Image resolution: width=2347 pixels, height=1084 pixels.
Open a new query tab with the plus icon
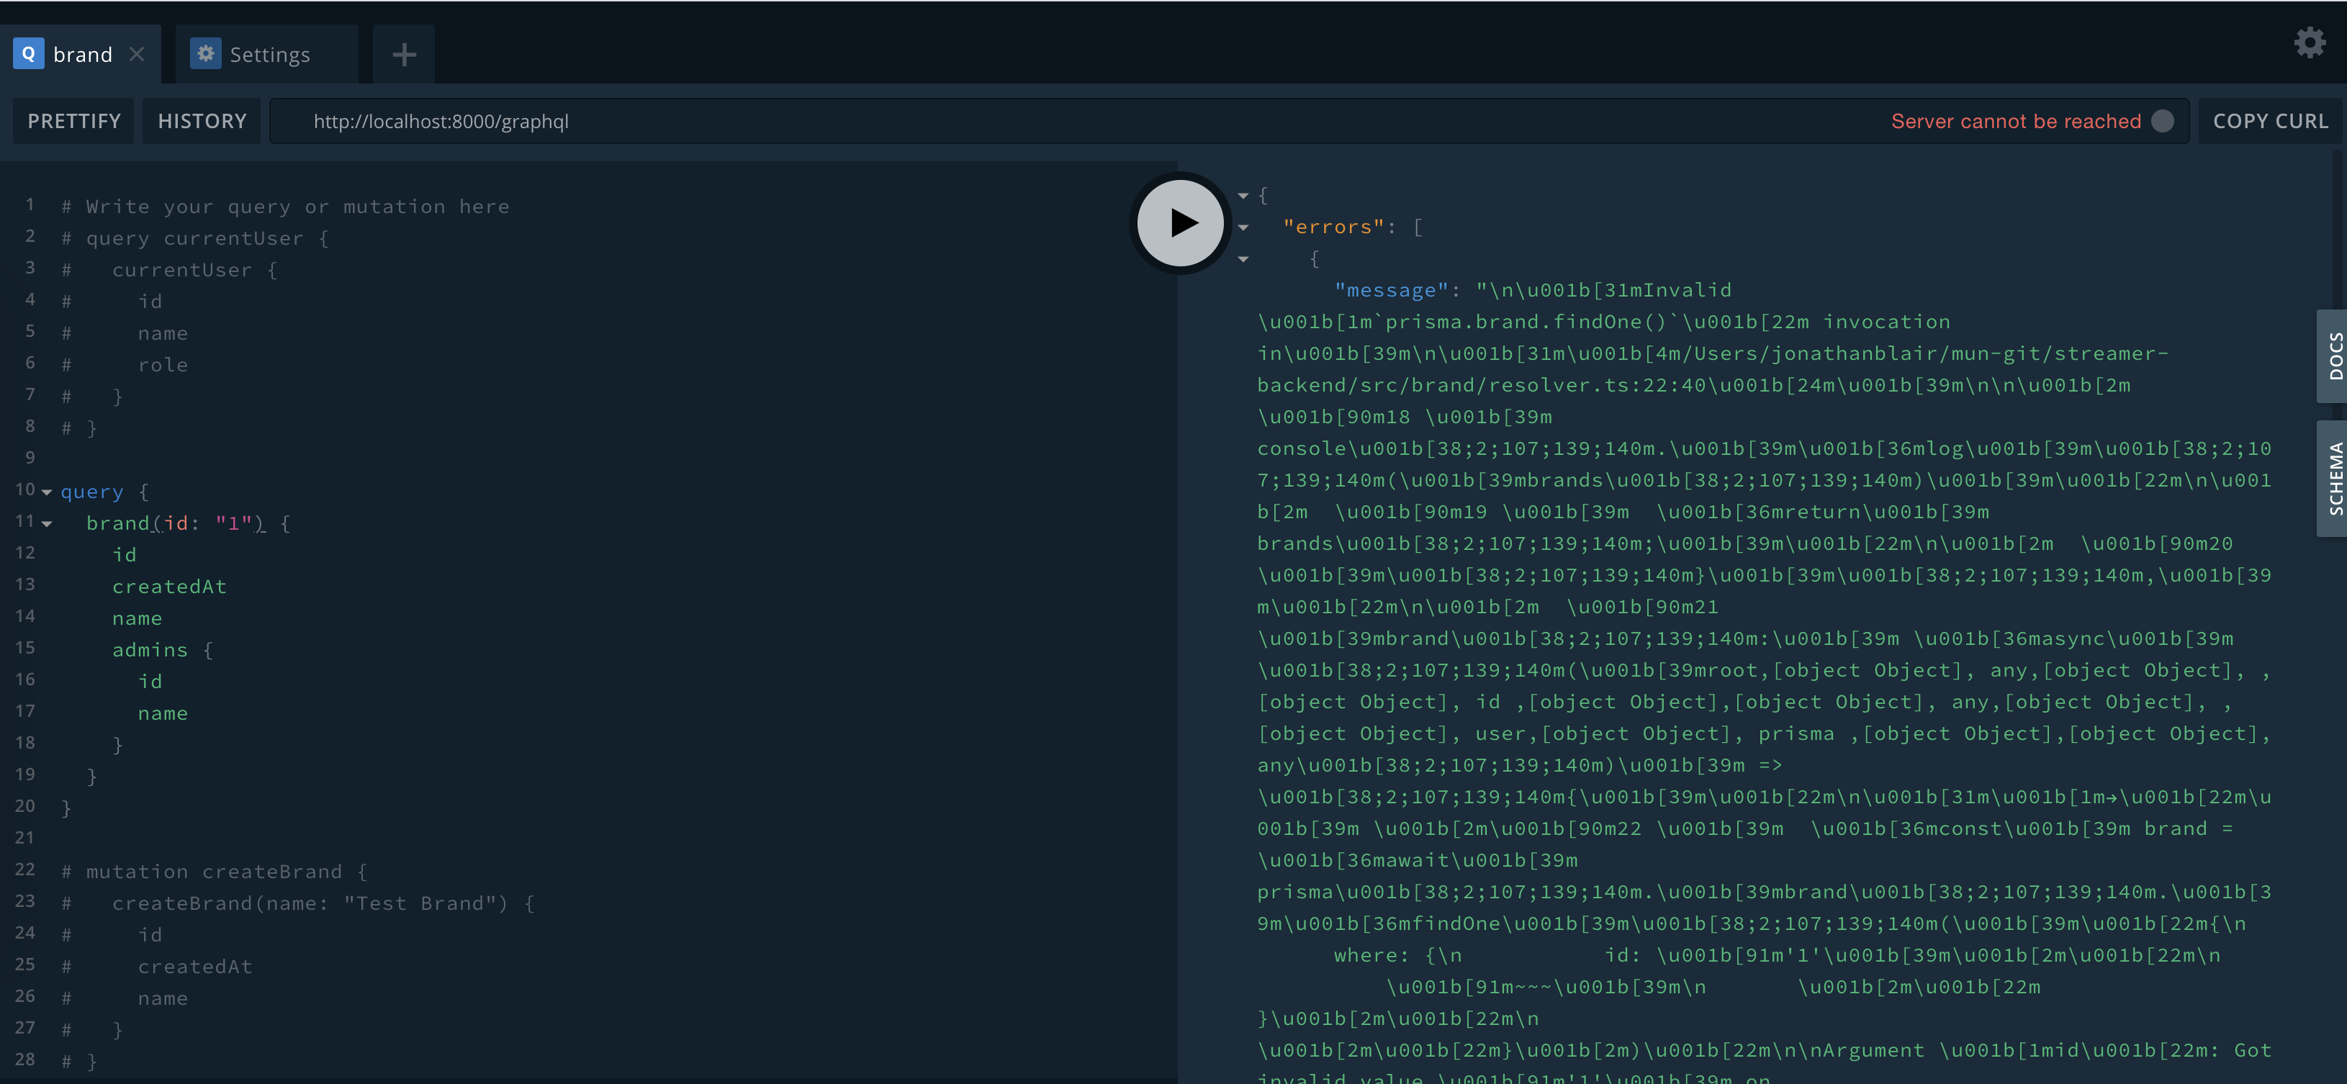point(404,54)
